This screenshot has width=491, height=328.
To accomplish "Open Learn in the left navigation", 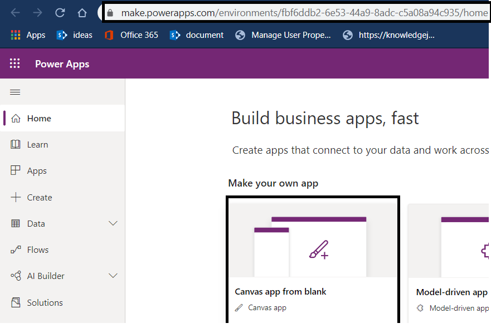I will coord(62,145).
